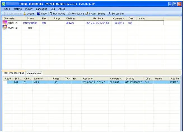Screen dimensions: 184x132
Task: Open the Login menu
Action: point(8,9)
